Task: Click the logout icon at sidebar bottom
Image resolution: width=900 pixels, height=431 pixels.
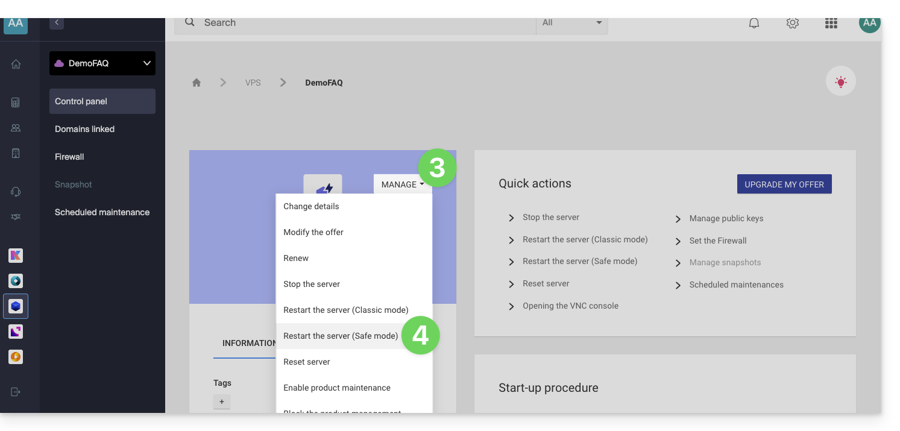Action: [x=15, y=391]
